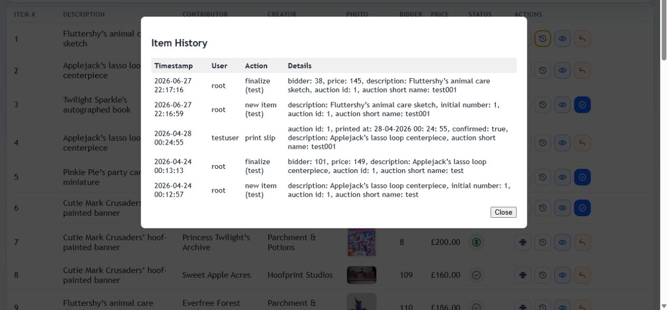This screenshot has height=310, width=668.
Task: Click the Details column header in dialog
Action: point(300,66)
